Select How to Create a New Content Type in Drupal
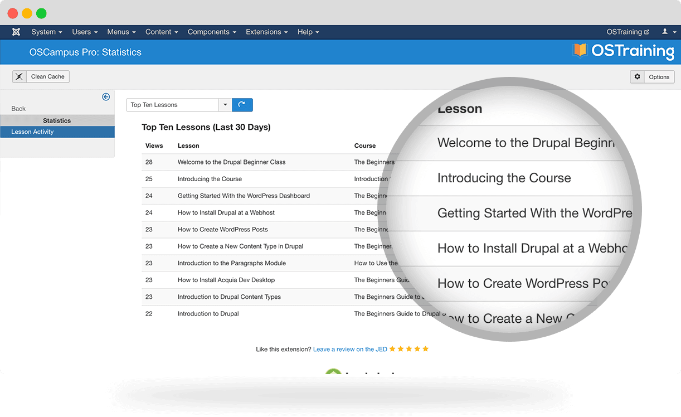This screenshot has width=681, height=417. pyautogui.click(x=241, y=246)
